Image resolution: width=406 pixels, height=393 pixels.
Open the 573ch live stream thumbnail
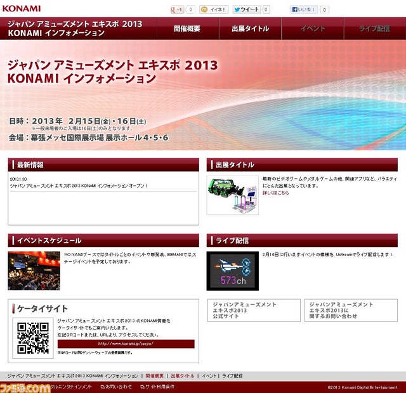233,271
